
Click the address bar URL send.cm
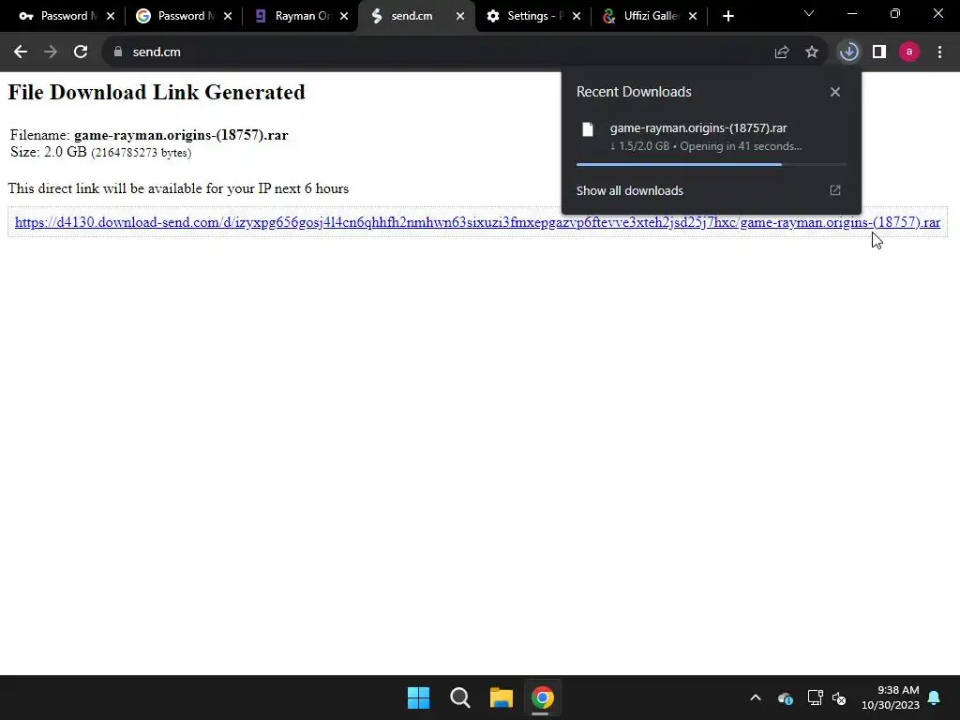click(157, 52)
